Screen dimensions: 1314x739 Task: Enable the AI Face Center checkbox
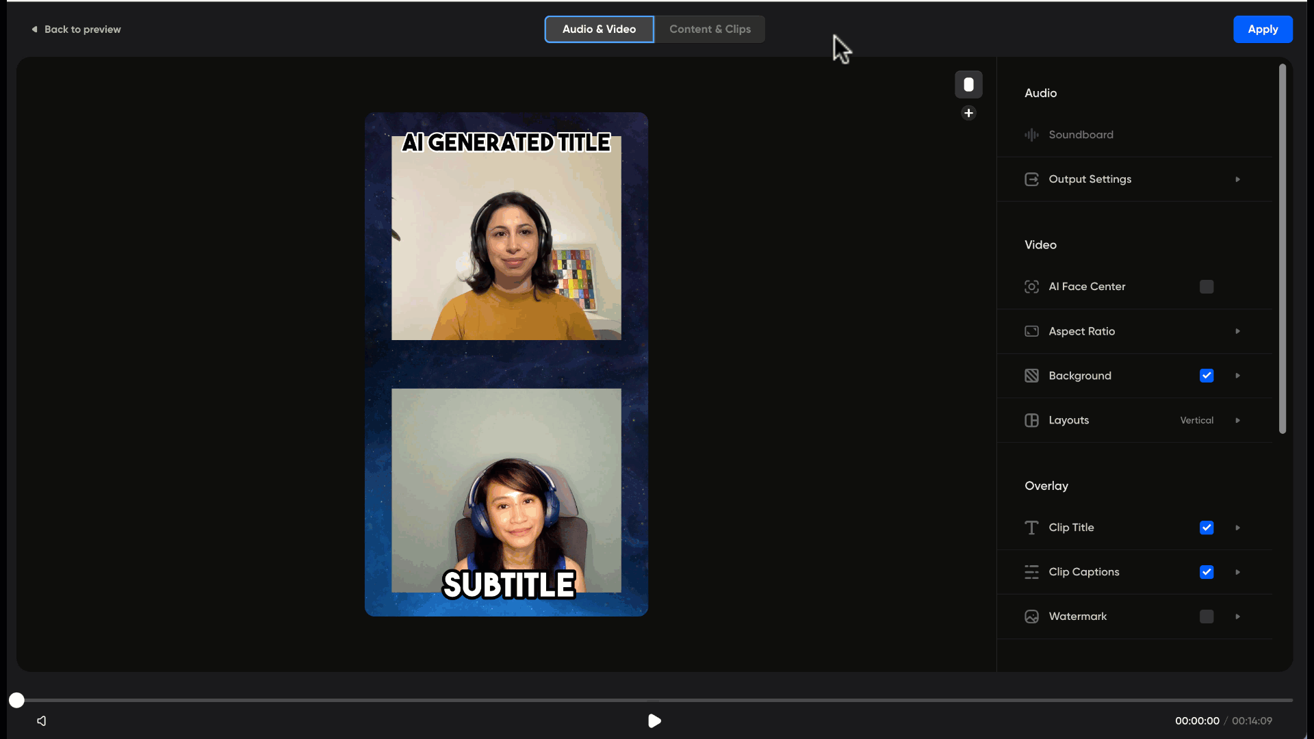click(x=1207, y=287)
